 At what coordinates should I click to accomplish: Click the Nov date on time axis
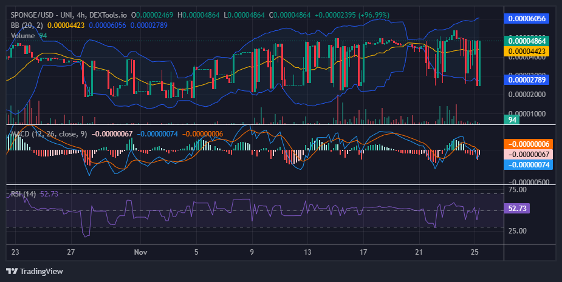click(140, 252)
